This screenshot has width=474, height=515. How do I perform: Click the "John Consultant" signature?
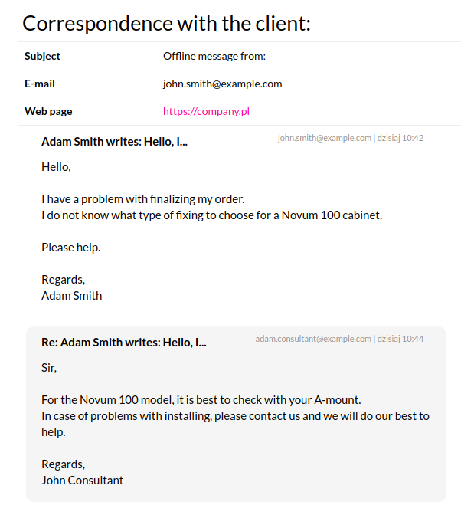(82, 481)
